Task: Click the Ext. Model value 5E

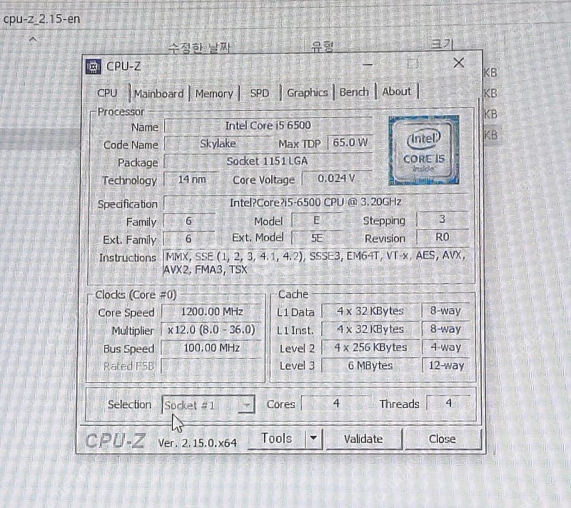Action: (x=317, y=238)
